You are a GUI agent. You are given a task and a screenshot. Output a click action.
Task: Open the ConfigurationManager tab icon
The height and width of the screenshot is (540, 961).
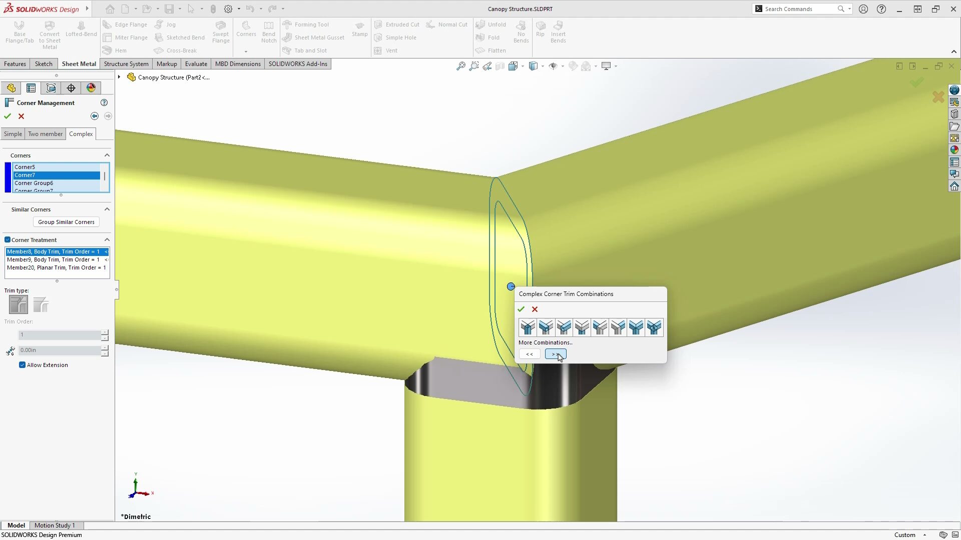(x=51, y=88)
